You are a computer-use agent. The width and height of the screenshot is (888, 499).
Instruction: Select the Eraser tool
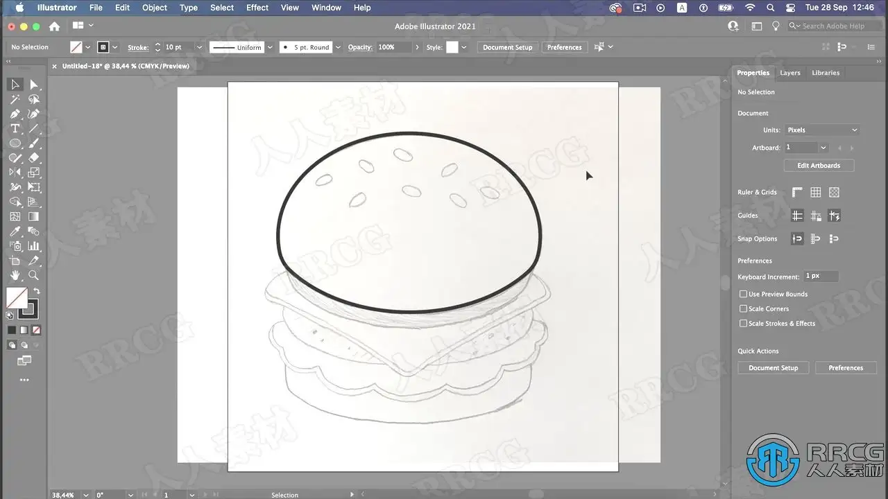click(33, 158)
